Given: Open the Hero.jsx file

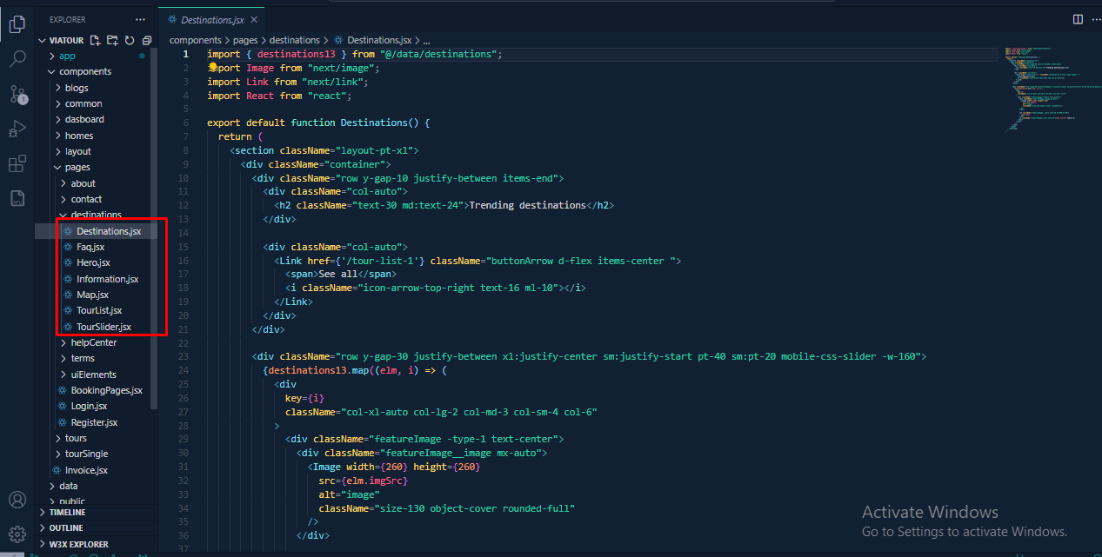Looking at the screenshot, I should [x=93, y=262].
